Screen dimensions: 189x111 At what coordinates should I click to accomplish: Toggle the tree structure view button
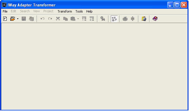pos(114,19)
